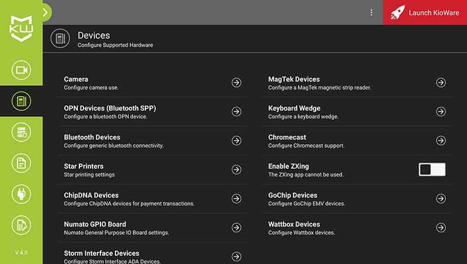
Task: Open Numato GPIO Board arrow
Action: click(236, 227)
